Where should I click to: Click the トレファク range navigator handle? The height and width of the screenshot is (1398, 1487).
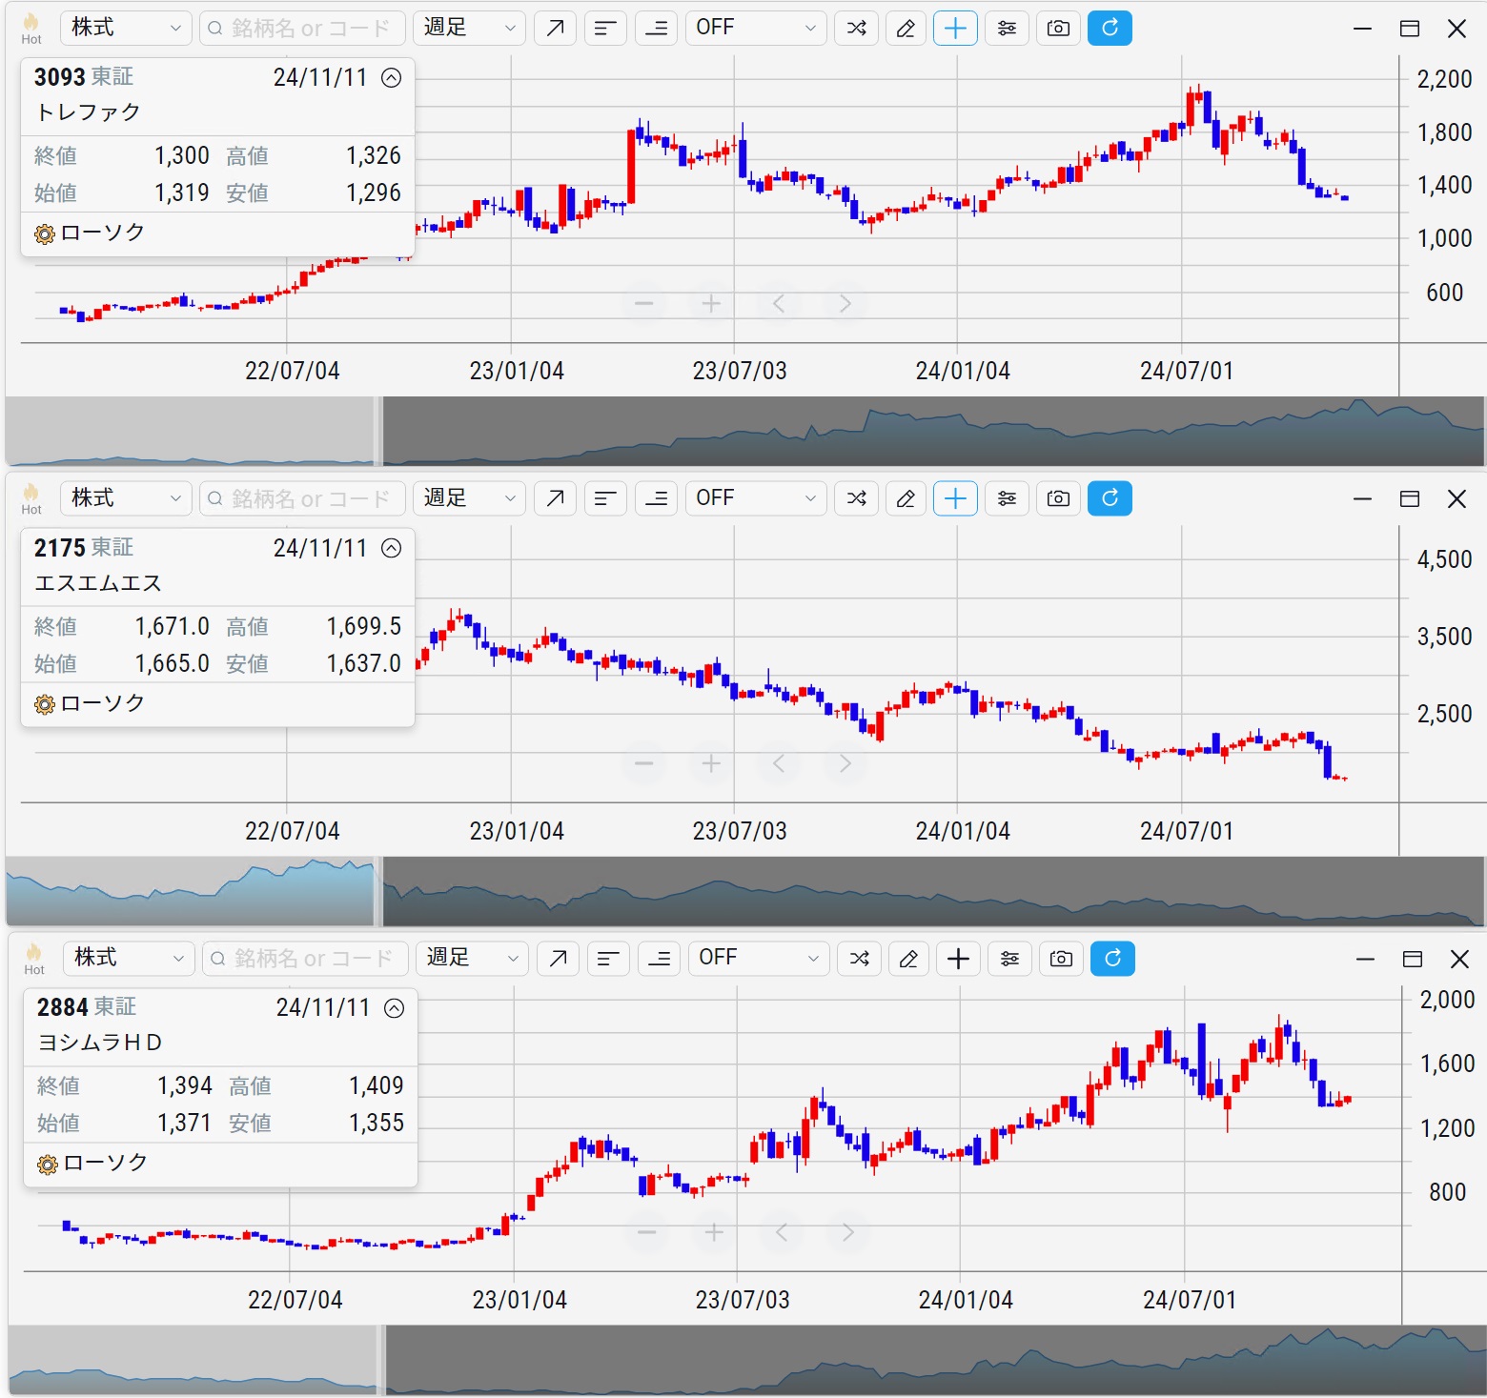pyautogui.click(x=378, y=431)
